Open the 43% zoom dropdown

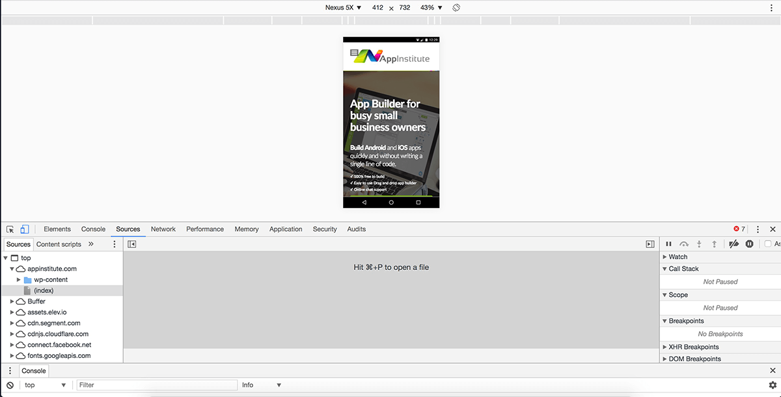pos(432,8)
